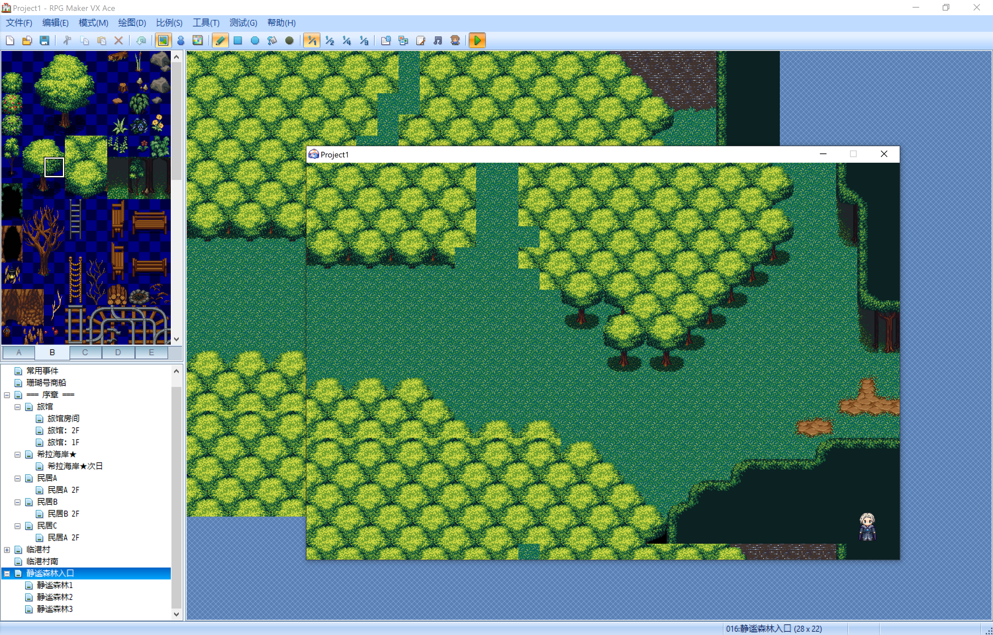Collapse the 民居B map node
Screen dimensions: 993x635
click(x=17, y=502)
